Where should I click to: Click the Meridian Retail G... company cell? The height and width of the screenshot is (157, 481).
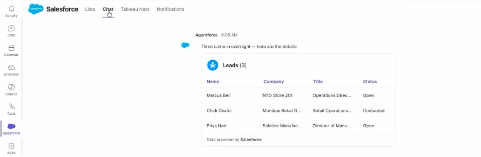coord(282,110)
